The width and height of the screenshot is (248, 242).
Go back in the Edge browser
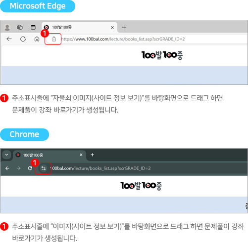coord(9,39)
